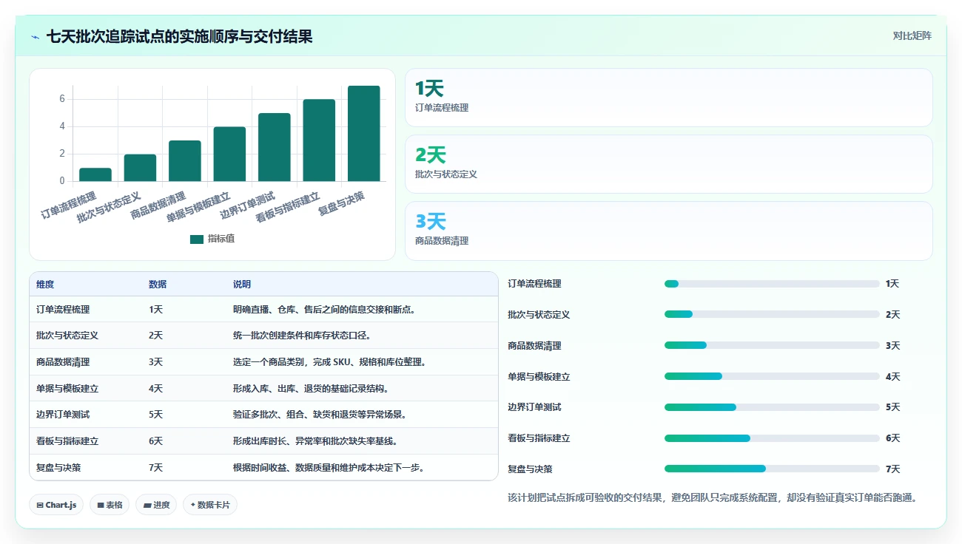The width and height of the screenshot is (962, 544).
Task: Click the 说明 column header
Action: [x=242, y=285]
